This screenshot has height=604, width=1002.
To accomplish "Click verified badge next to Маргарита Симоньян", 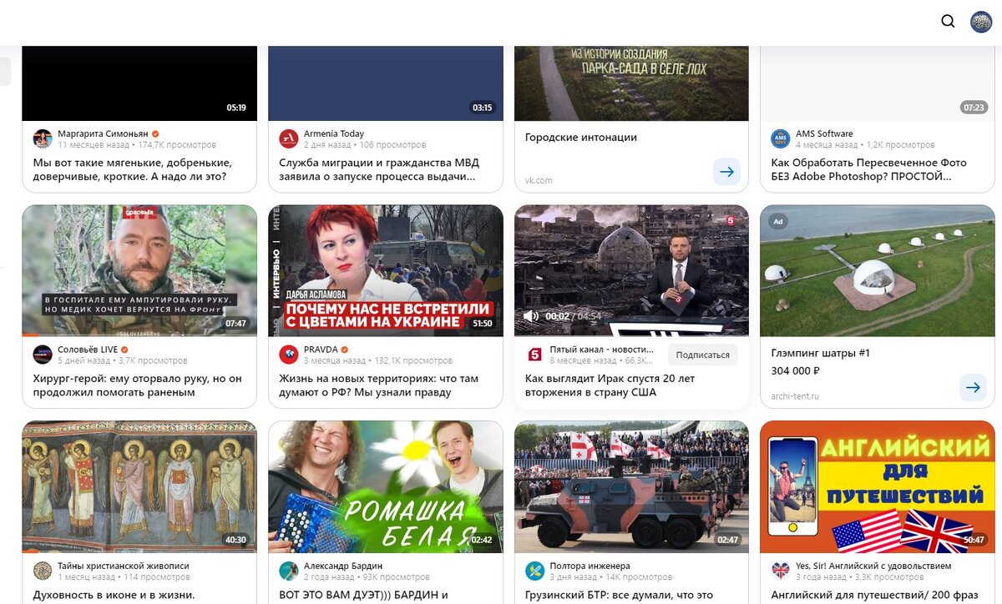I will point(155,133).
